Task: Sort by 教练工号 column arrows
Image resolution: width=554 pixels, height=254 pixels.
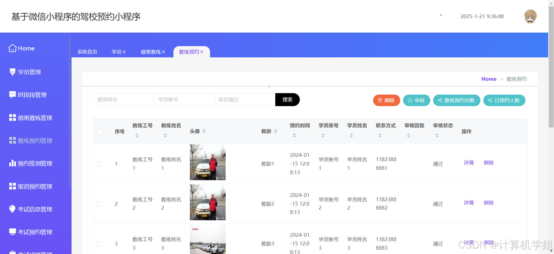Action: 137,135
